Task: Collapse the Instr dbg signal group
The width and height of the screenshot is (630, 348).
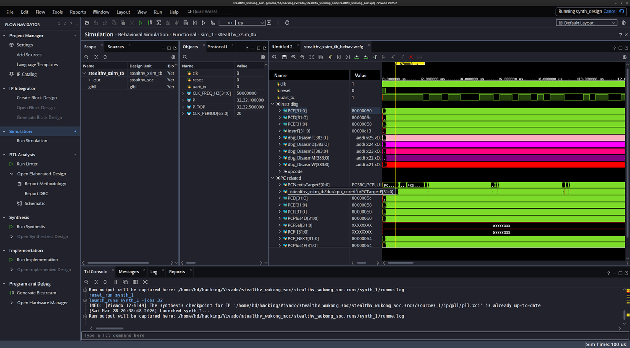Action: [273, 104]
